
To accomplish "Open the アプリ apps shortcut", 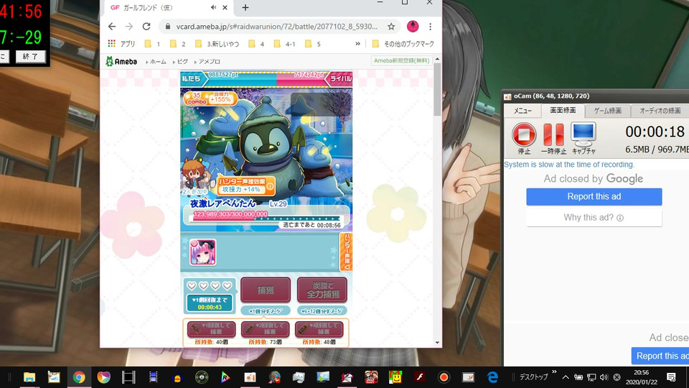I will [122, 44].
